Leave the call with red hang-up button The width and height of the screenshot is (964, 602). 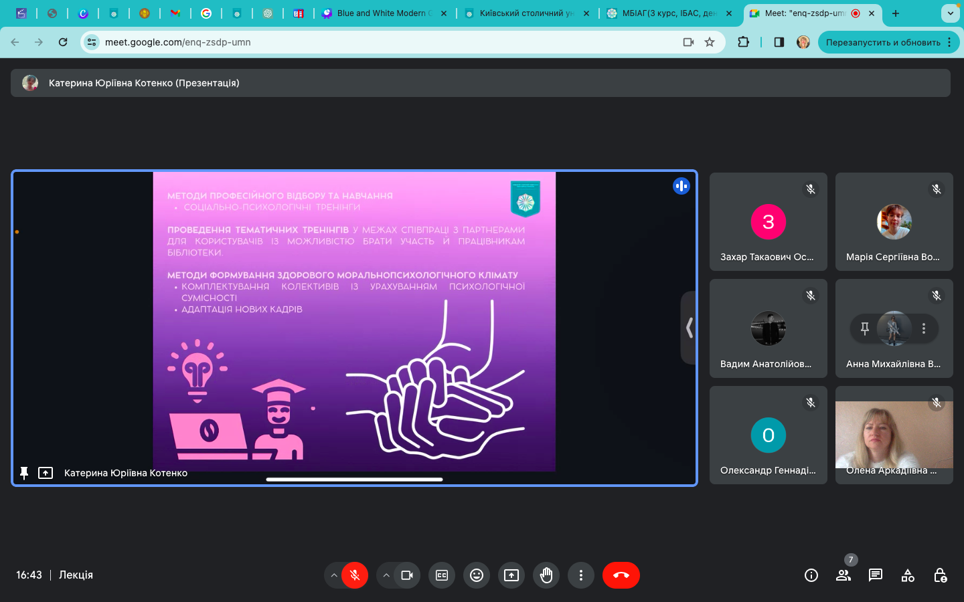pyautogui.click(x=621, y=575)
